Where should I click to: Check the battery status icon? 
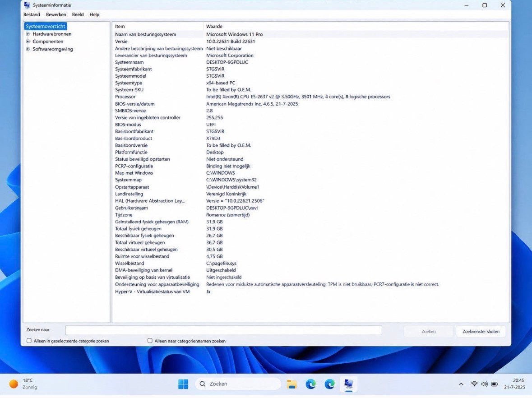(495, 384)
